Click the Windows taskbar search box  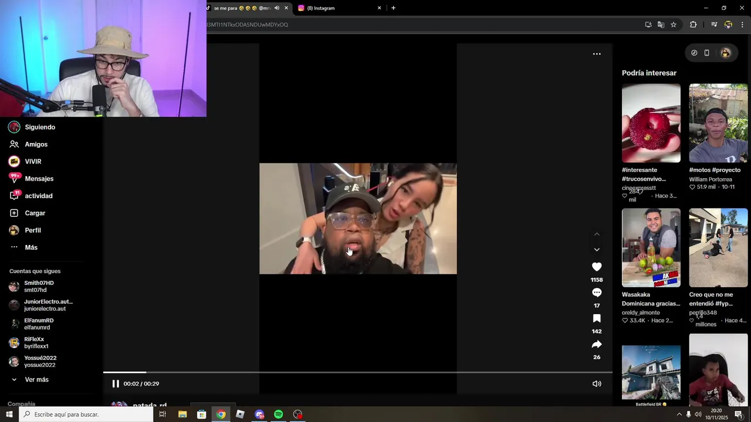click(86, 414)
